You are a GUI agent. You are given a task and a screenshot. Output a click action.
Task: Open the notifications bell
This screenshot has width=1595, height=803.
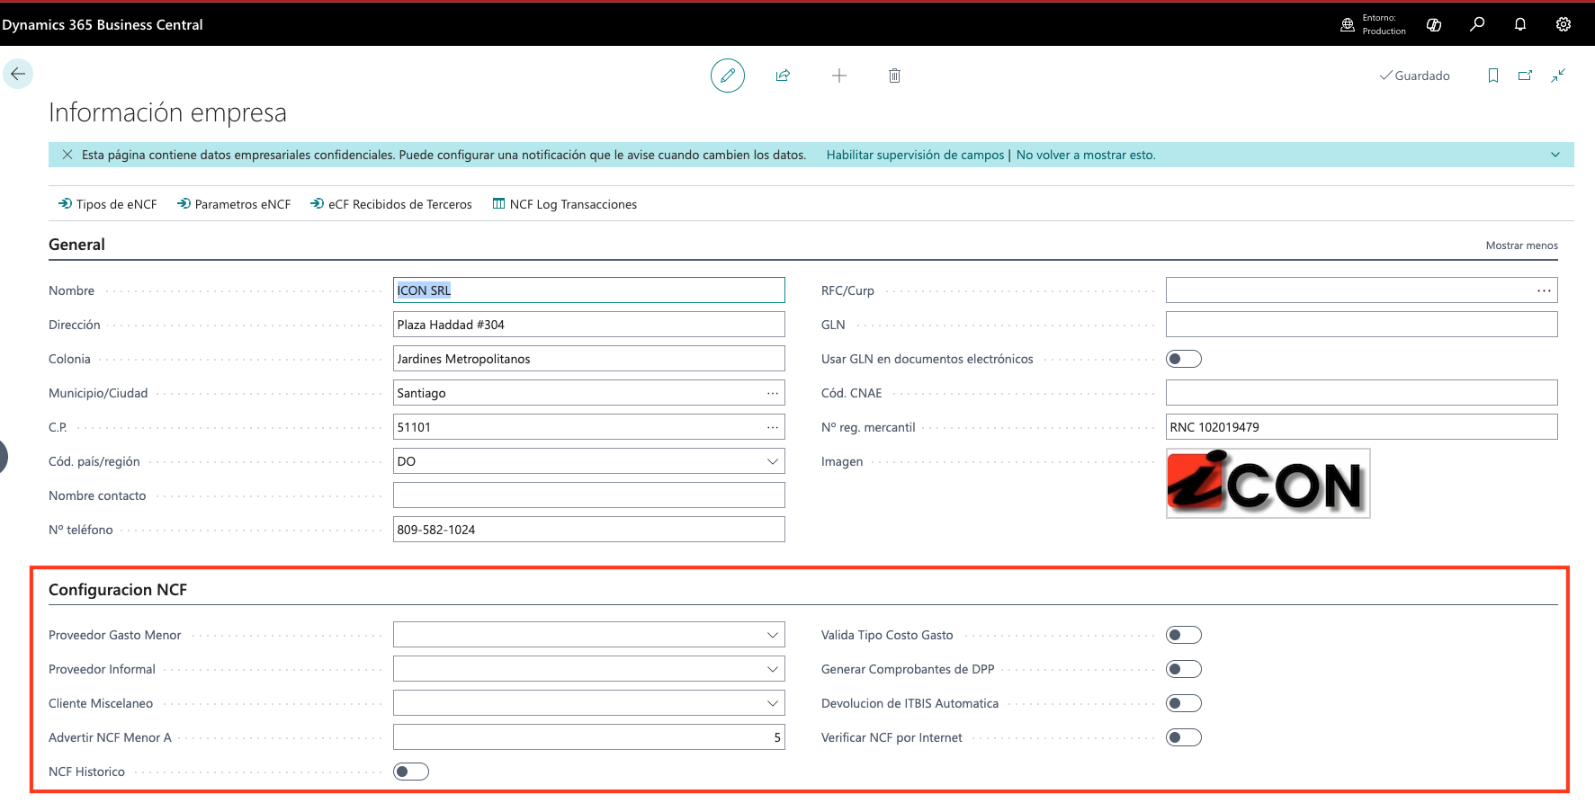click(x=1519, y=24)
